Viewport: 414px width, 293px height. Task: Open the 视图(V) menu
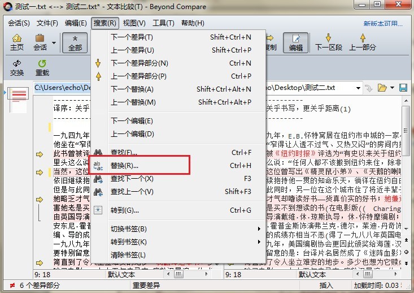pos(134,23)
